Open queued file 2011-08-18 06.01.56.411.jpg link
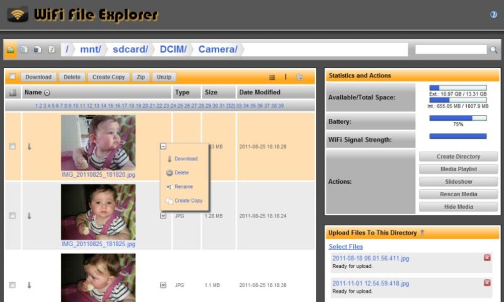 [x=370, y=258]
